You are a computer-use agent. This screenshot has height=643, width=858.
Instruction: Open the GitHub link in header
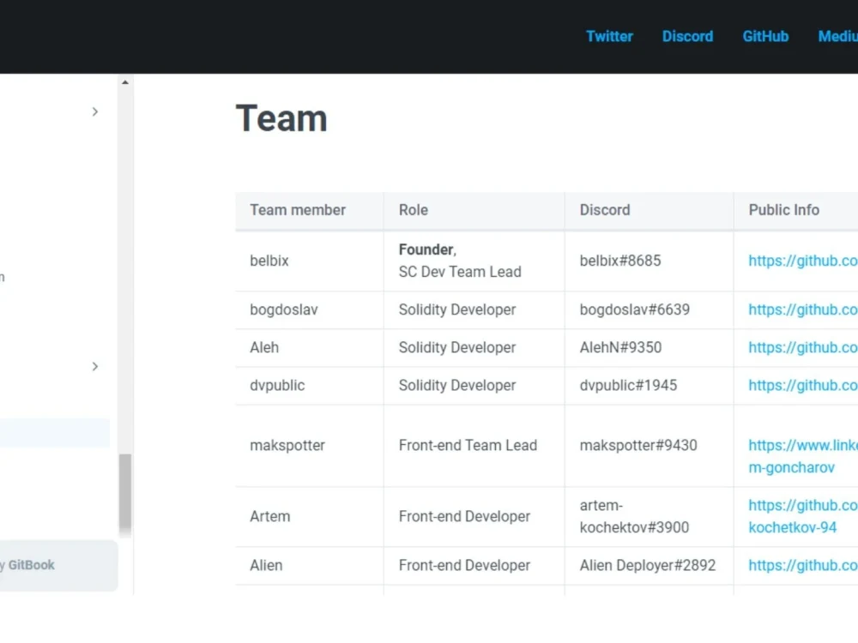pos(765,36)
